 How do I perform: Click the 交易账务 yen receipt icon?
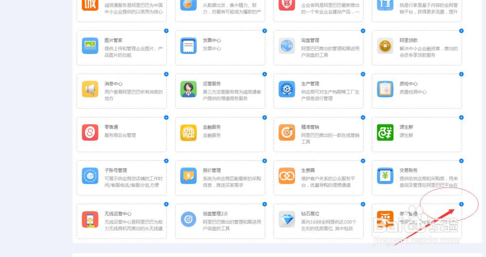(x=385, y=176)
